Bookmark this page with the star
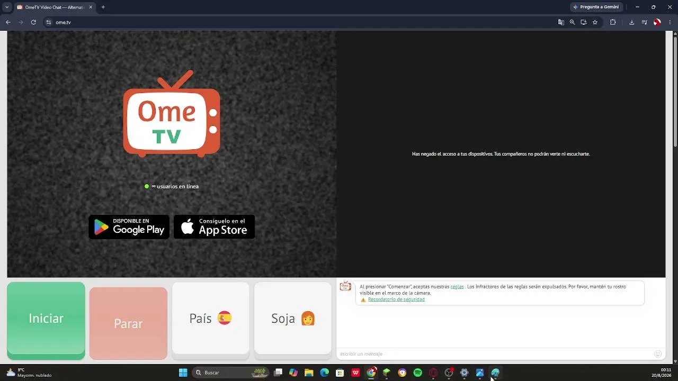Viewport: 678px width, 381px height. (x=595, y=22)
